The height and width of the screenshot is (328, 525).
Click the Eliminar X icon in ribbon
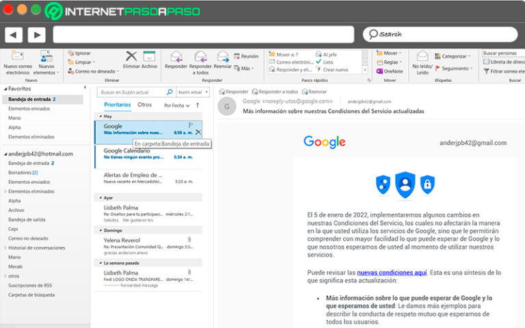(131, 56)
